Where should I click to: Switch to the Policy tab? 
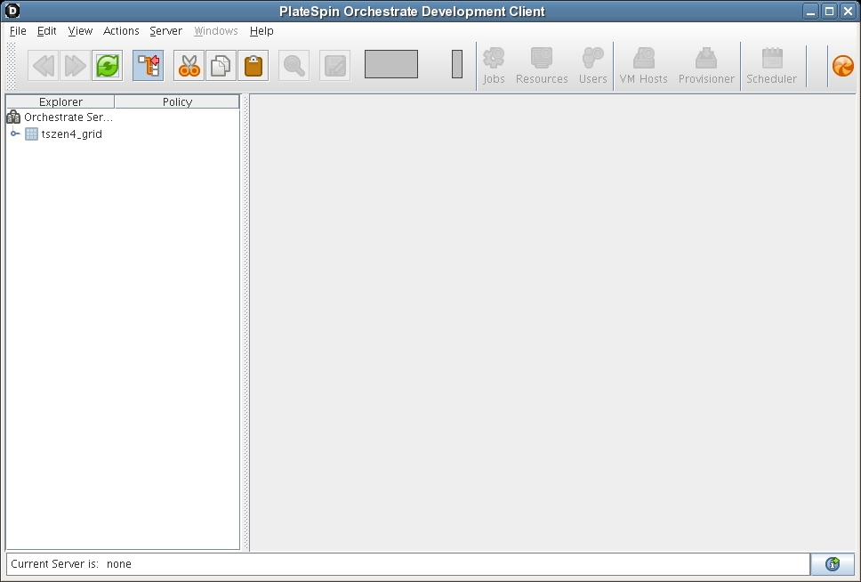point(177,101)
